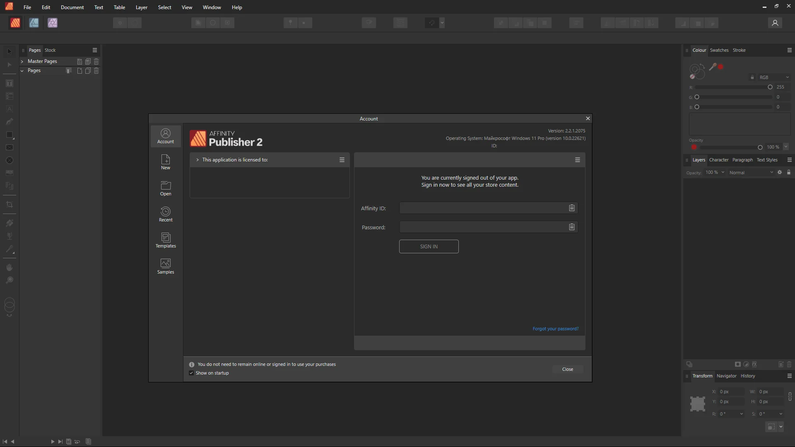Click the New document icon in sidebar
Viewport: 795px width, 447px height.
click(x=166, y=162)
